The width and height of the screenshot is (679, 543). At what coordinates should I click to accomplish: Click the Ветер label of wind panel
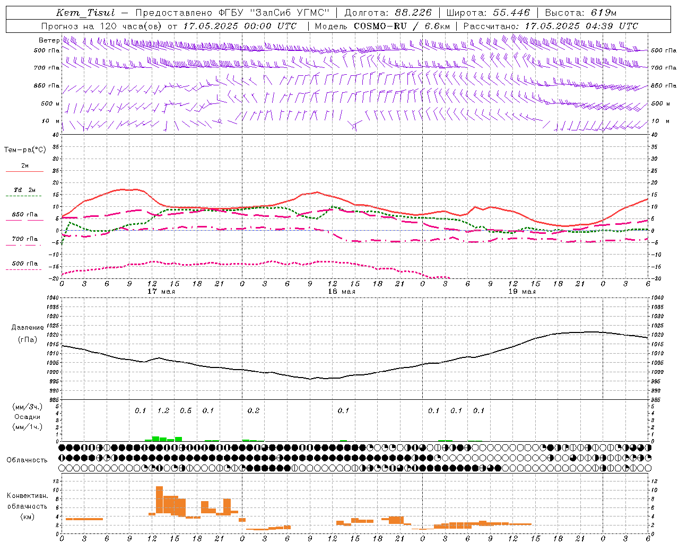click(x=49, y=40)
